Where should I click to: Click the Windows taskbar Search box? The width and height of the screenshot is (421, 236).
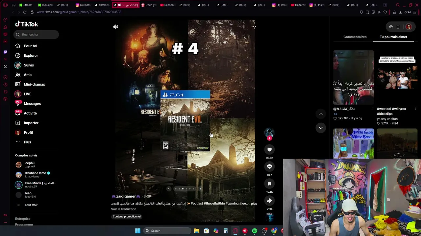click(167, 231)
